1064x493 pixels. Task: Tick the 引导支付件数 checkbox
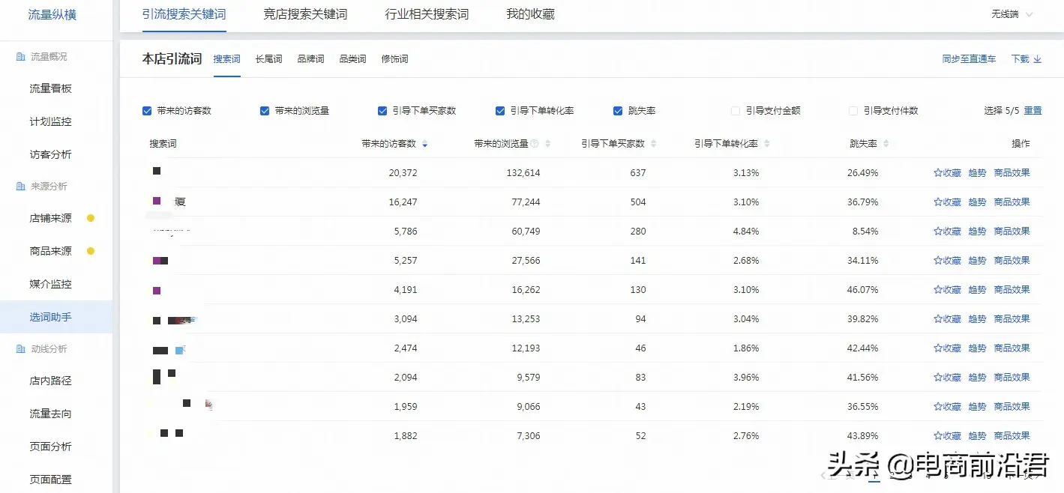click(x=853, y=111)
